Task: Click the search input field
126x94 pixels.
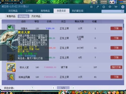Action: (x=111, y=11)
